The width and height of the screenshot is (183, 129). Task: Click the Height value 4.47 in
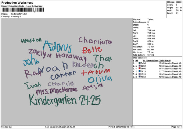tap(178, 8)
